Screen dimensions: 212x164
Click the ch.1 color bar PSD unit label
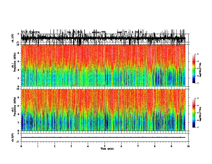[200, 70]
